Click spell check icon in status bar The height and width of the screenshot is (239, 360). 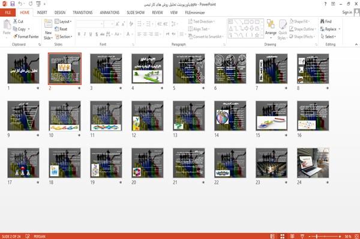point(28,236)
